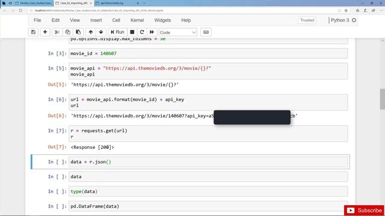
Task: Insert a cell below with the plus icon
Action: click(45, 32)
